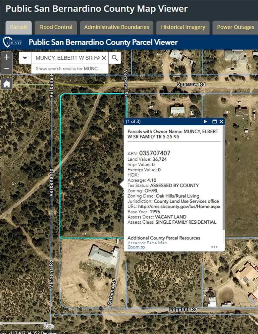The height and width of the screenshot is (334, 258).
Task: Open the Flood Control tab
Action: (56, 27)
